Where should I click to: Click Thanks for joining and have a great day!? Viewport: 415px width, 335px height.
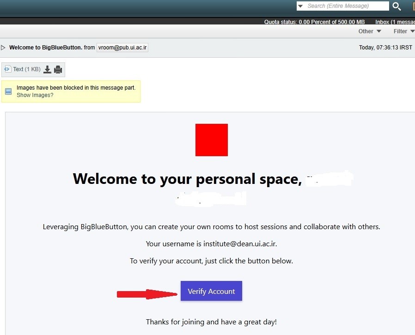pyautogui.click(x=212, y=322)
